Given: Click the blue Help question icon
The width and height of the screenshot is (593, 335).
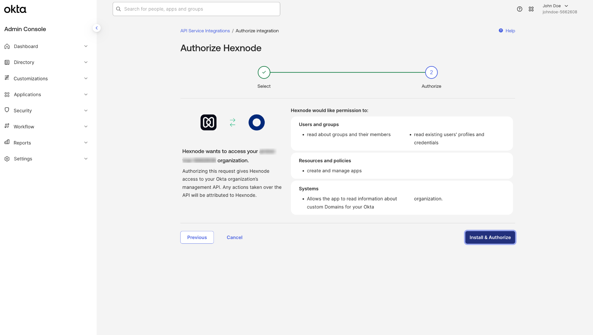Looking at the screenshot, I should click(x=501, y=31).
